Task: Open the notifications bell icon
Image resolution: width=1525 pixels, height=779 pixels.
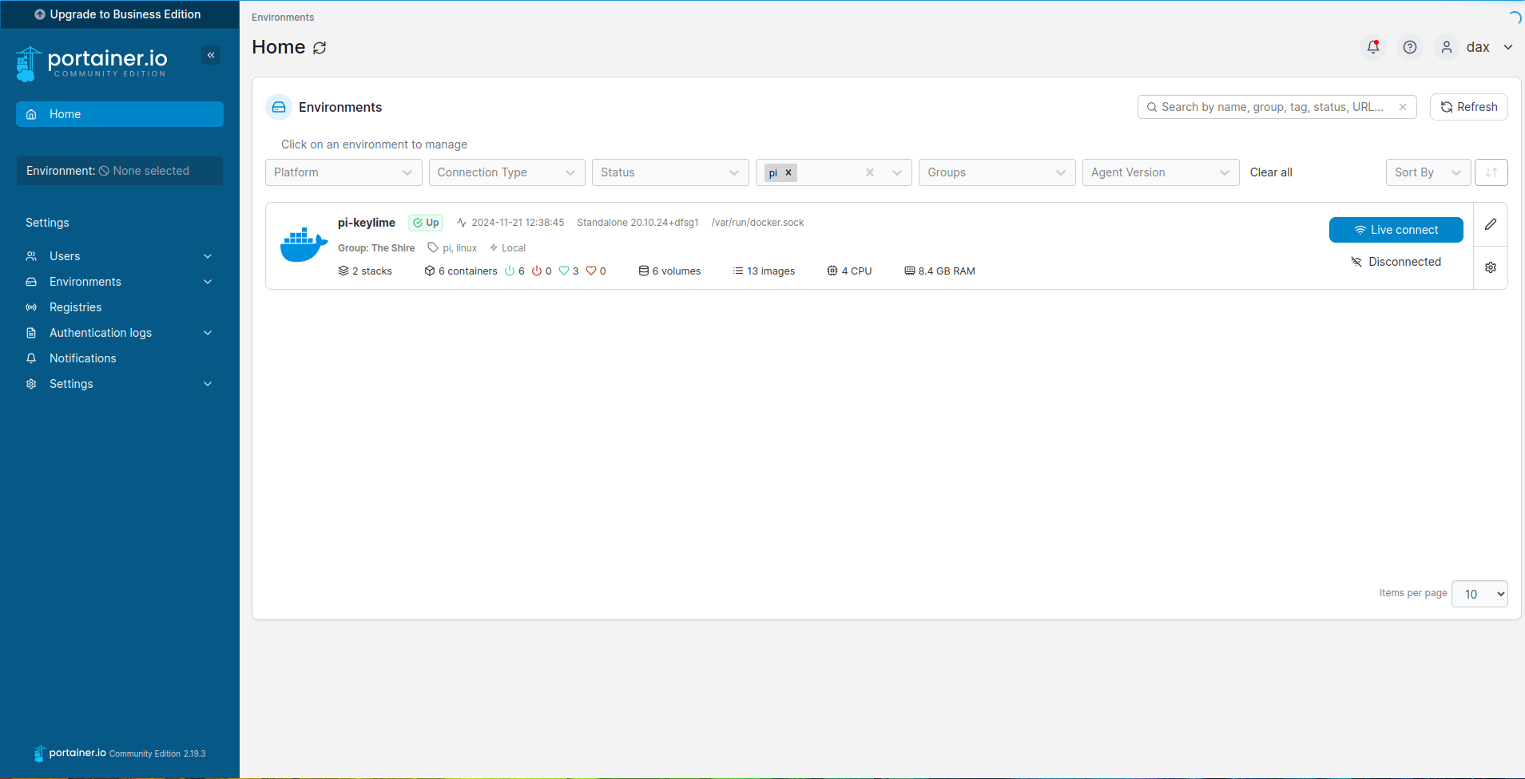Action: pos(1372,47)
